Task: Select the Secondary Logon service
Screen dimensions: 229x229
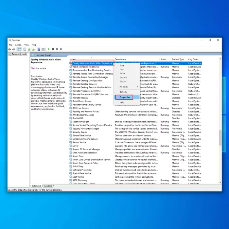Action: [x=135, y=122]
